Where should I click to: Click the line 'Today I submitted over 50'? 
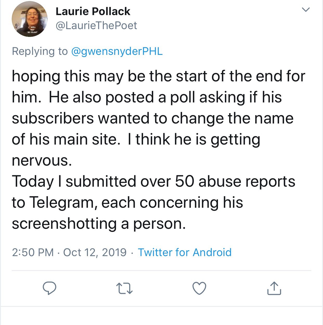point(154,181)
